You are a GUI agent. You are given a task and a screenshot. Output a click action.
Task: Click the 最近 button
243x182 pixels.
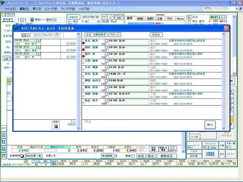[151, 156]
